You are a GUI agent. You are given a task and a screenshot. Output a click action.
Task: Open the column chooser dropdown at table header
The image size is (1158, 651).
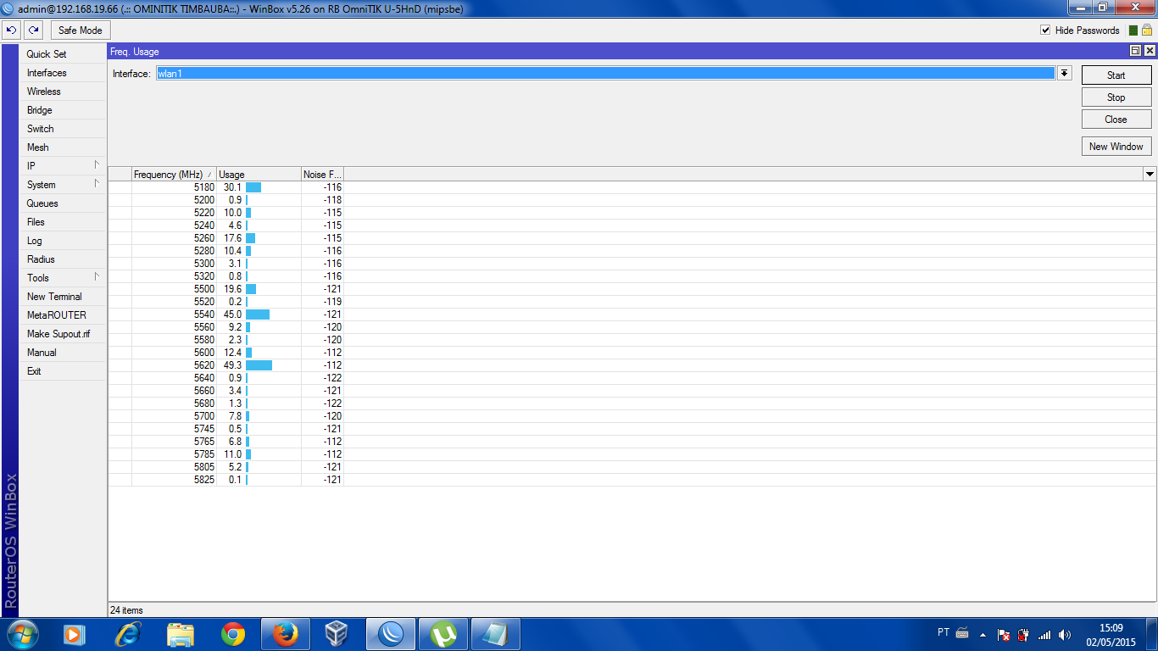click(1150, 174)
